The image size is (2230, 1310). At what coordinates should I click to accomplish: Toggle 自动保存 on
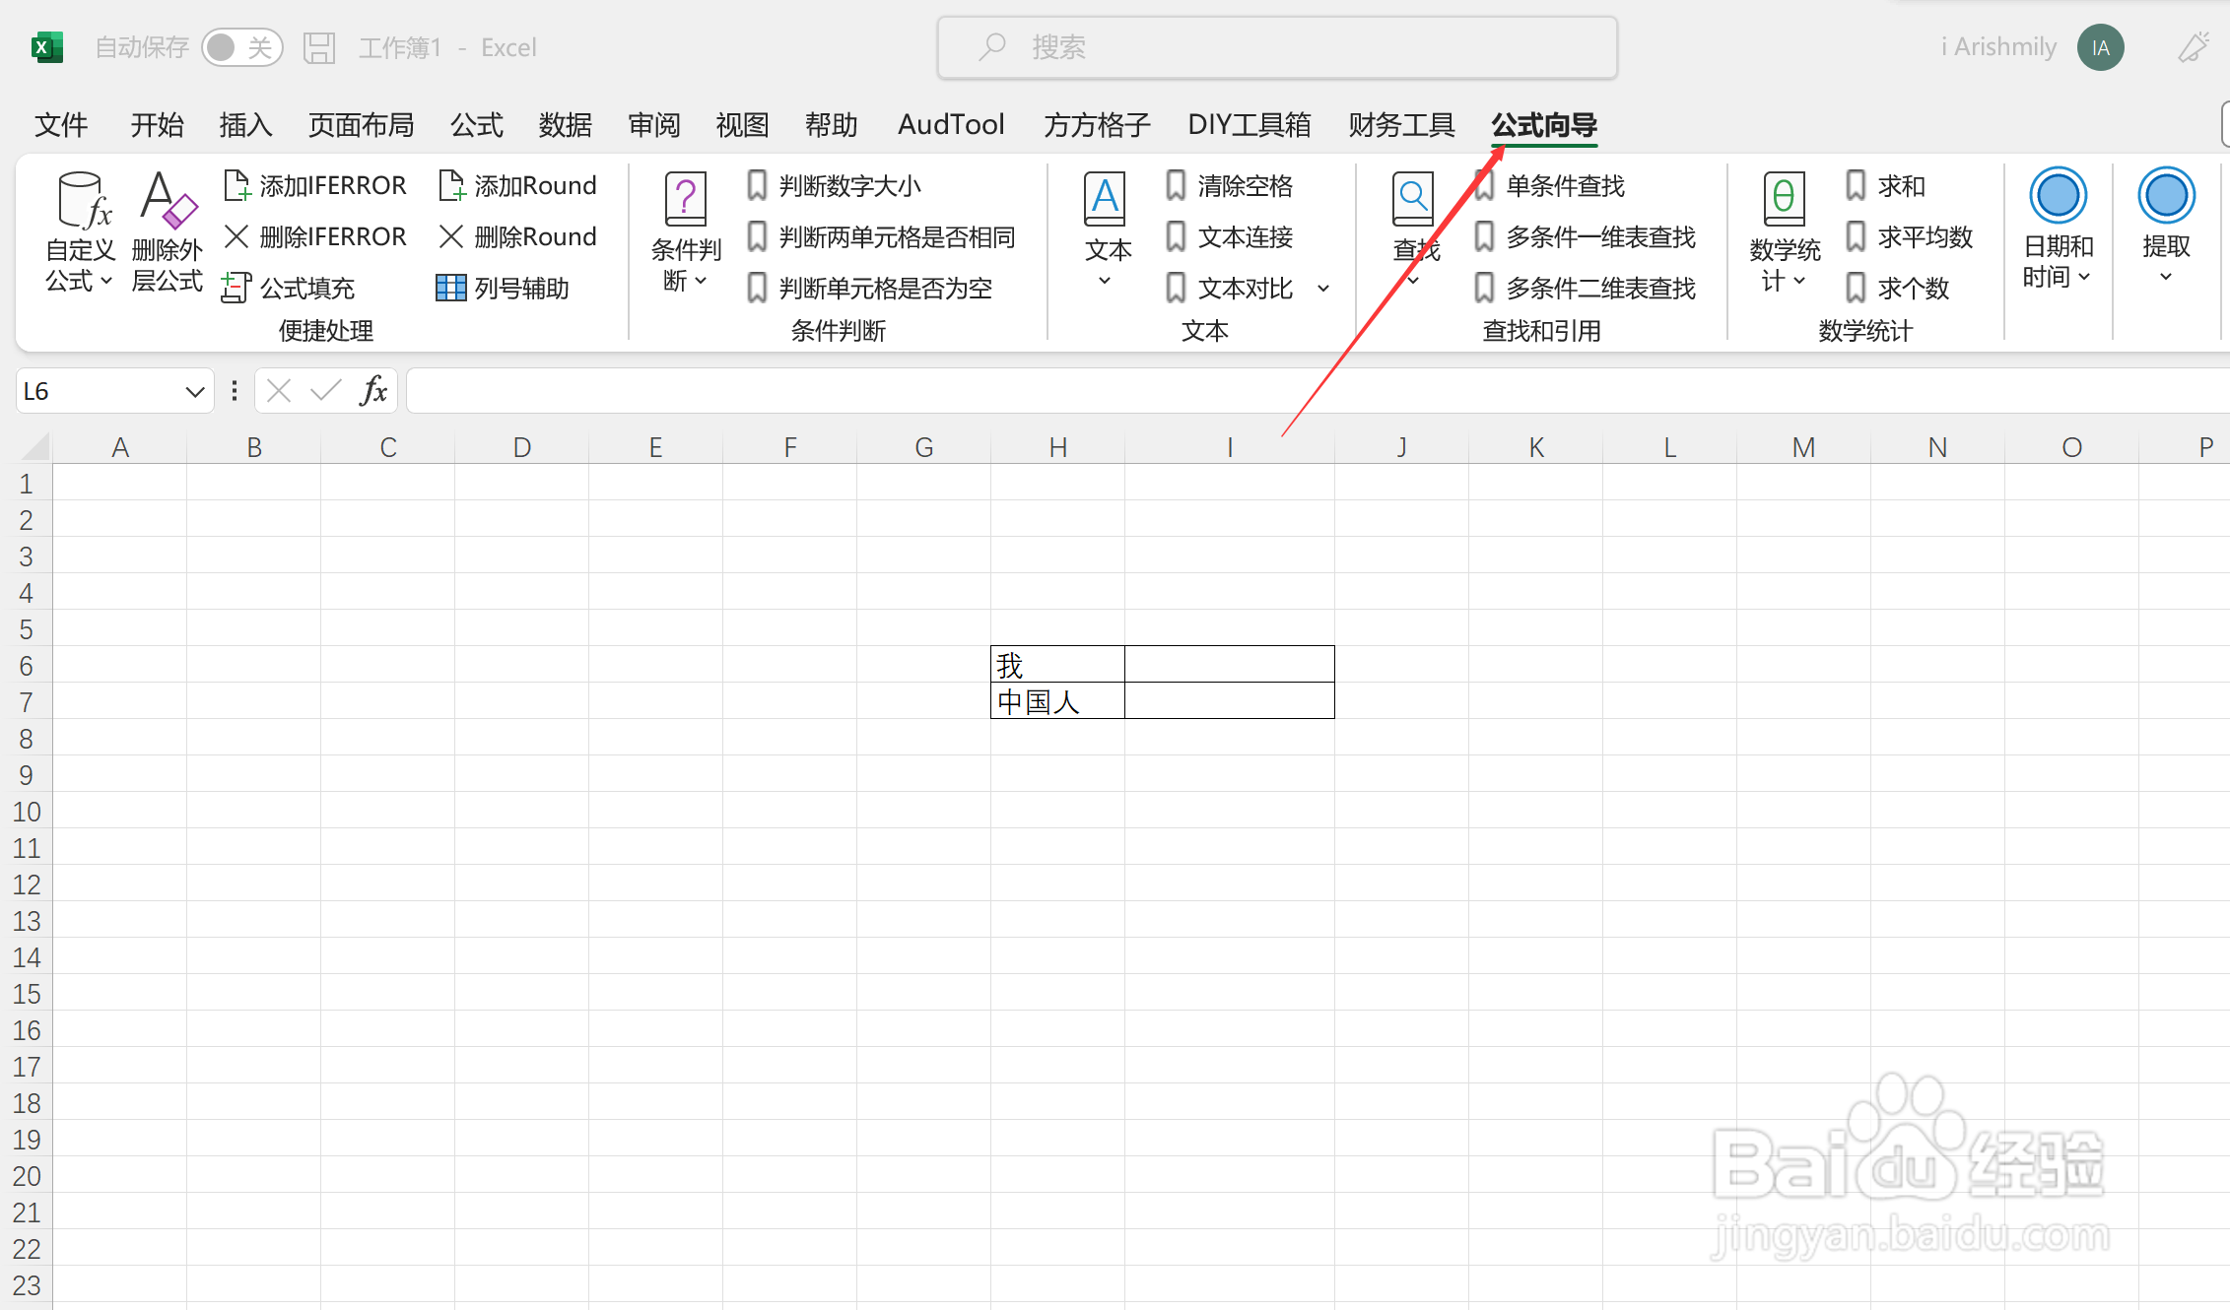point(242,46)
